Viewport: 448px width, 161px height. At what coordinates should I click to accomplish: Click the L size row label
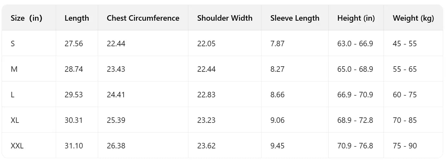pyautogui.click(x=12, y=95)
